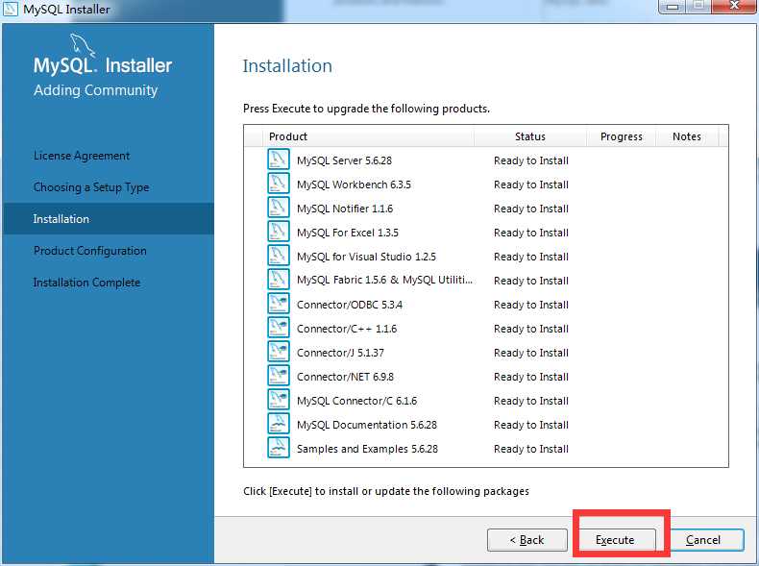This screenshot has height=566, width=759.
Task: Select the Connector/NET 6.9.8 text
Action: point(345,377)
